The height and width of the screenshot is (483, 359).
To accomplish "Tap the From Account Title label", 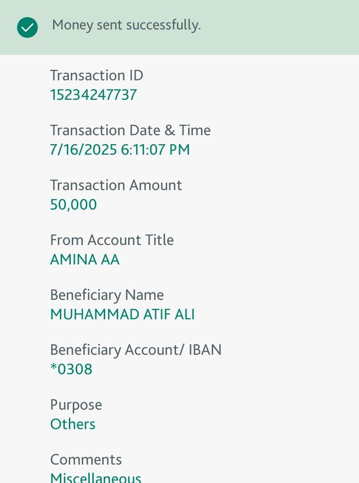I will pos(112,240).
